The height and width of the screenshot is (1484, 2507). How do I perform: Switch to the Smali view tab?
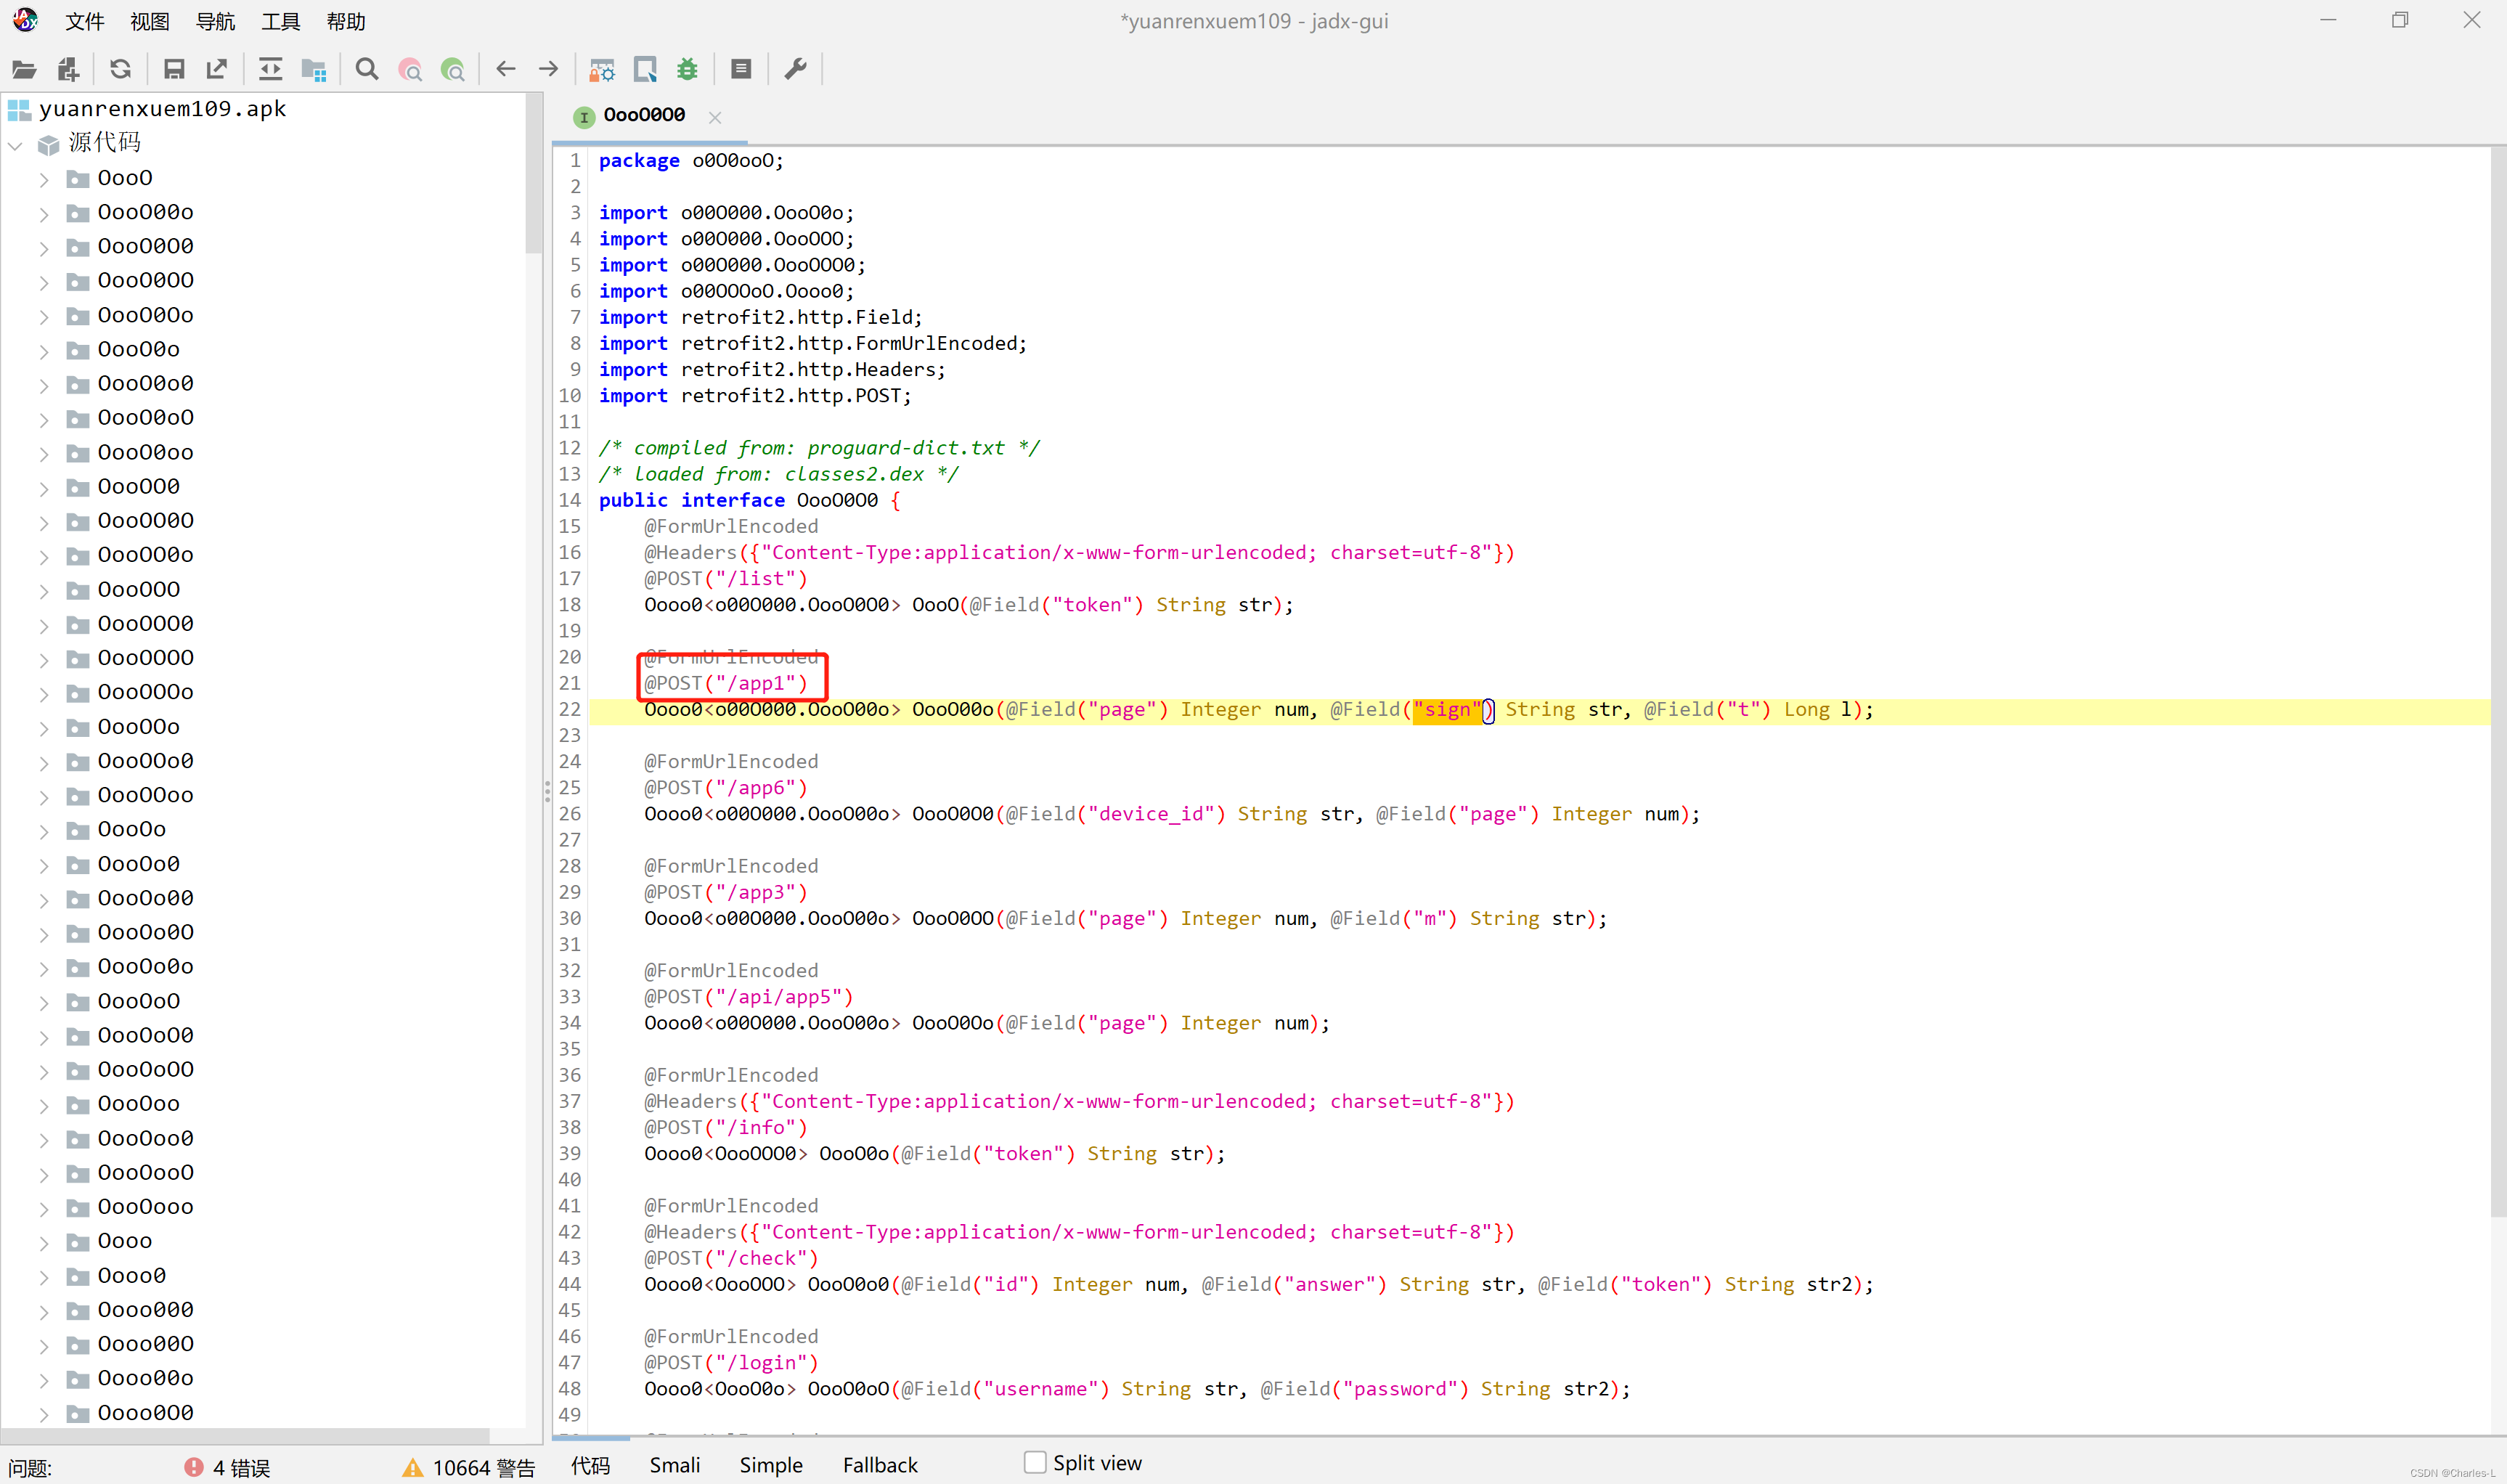[x=674, y=1465]
